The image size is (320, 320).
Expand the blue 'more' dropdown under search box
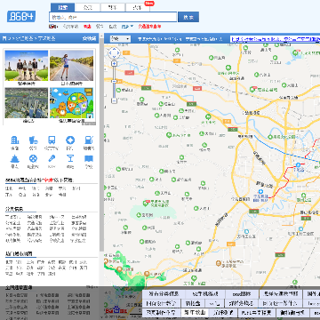pos(127,27)
